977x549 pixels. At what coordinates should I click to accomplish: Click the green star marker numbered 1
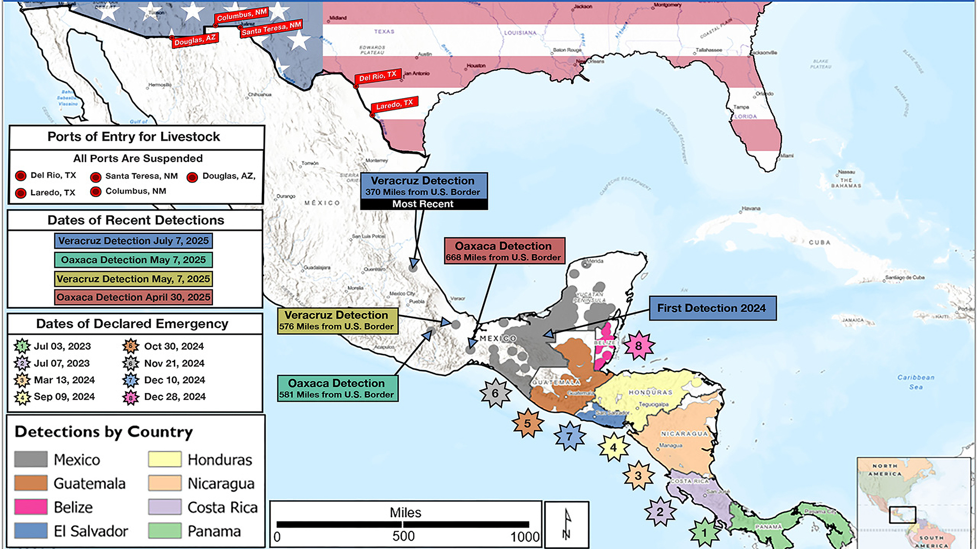click(704, 532)
